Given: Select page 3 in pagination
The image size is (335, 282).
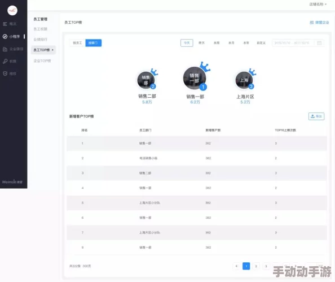Looking at the screenshot, I should tap(266, 266).
